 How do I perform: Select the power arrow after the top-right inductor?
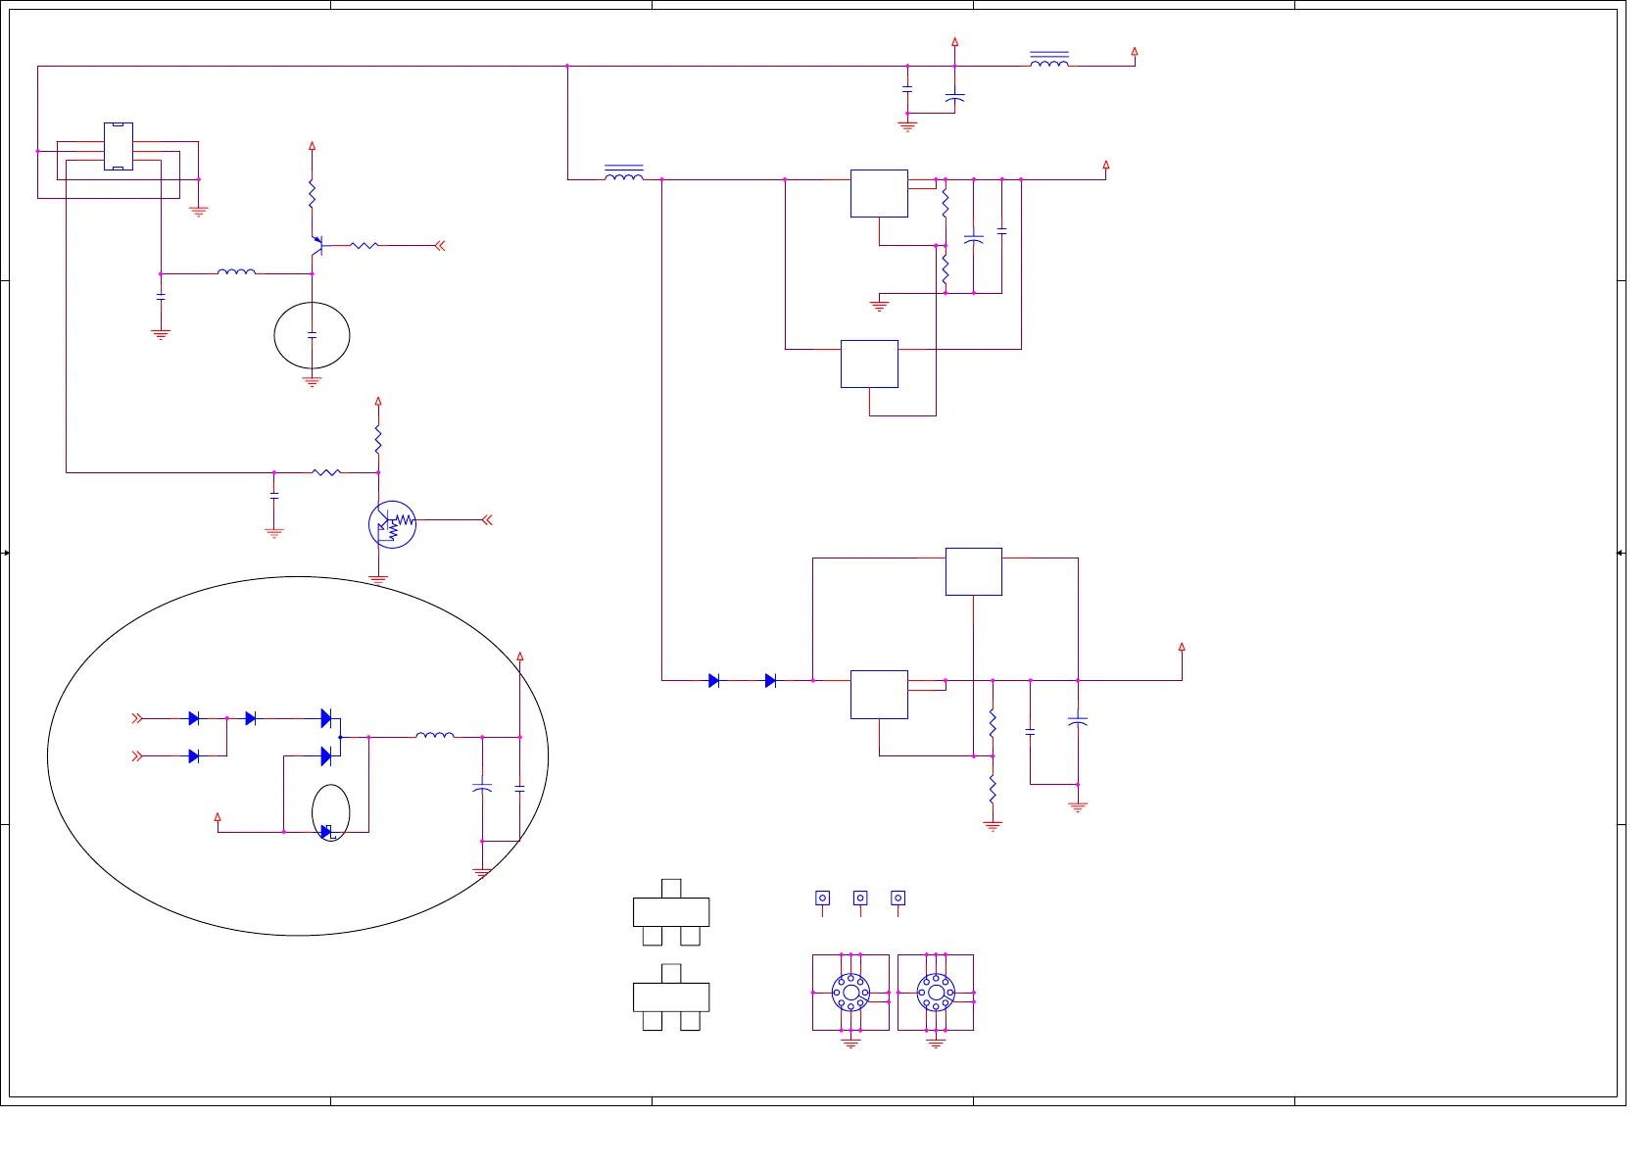pyautogui.click(x=1135, y=52)
